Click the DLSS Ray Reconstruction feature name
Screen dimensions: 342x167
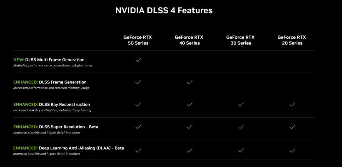[64, 105]
